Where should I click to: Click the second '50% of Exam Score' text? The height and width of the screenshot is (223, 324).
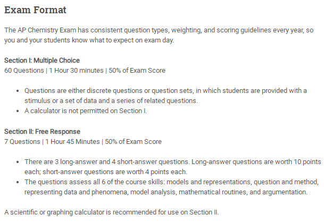point(134,142)
